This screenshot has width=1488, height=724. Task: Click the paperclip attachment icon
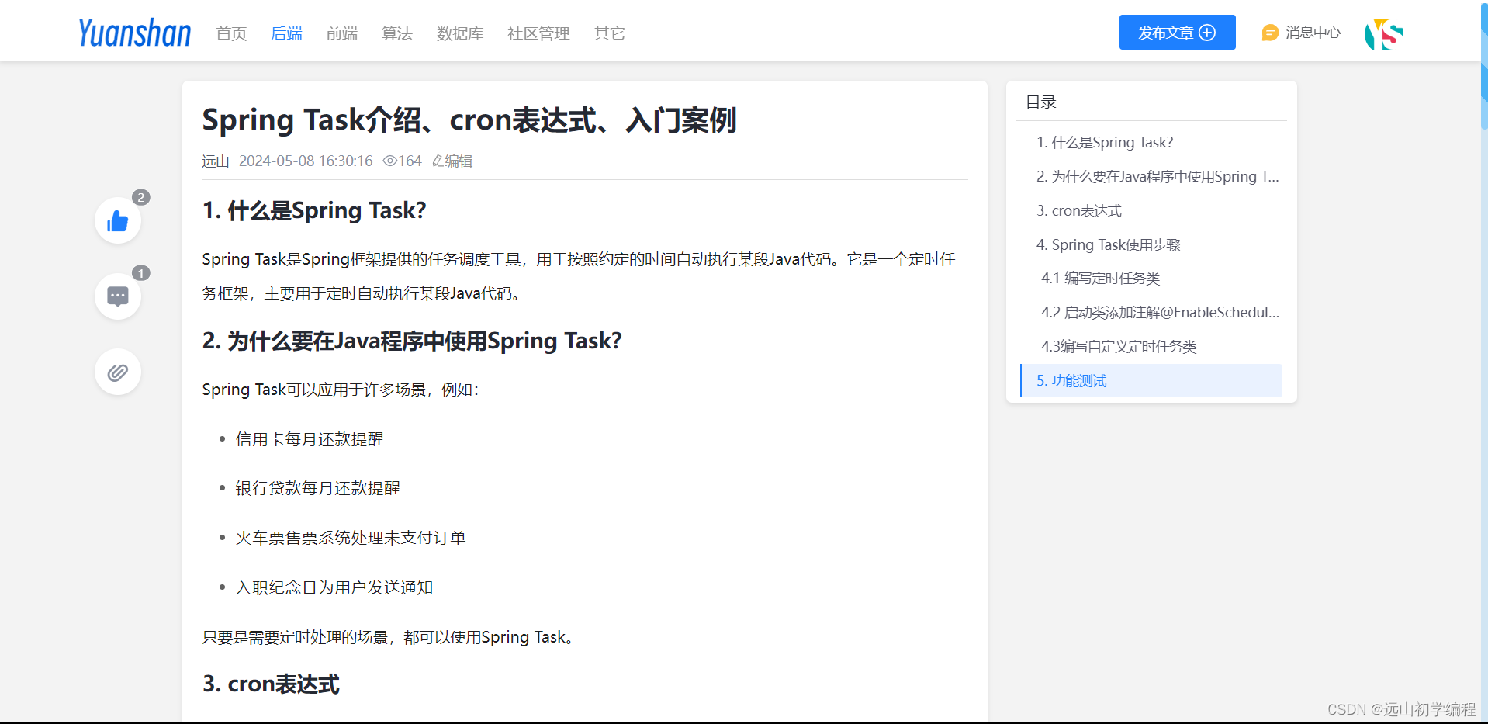pyautogui.click(x=118, y=372)
